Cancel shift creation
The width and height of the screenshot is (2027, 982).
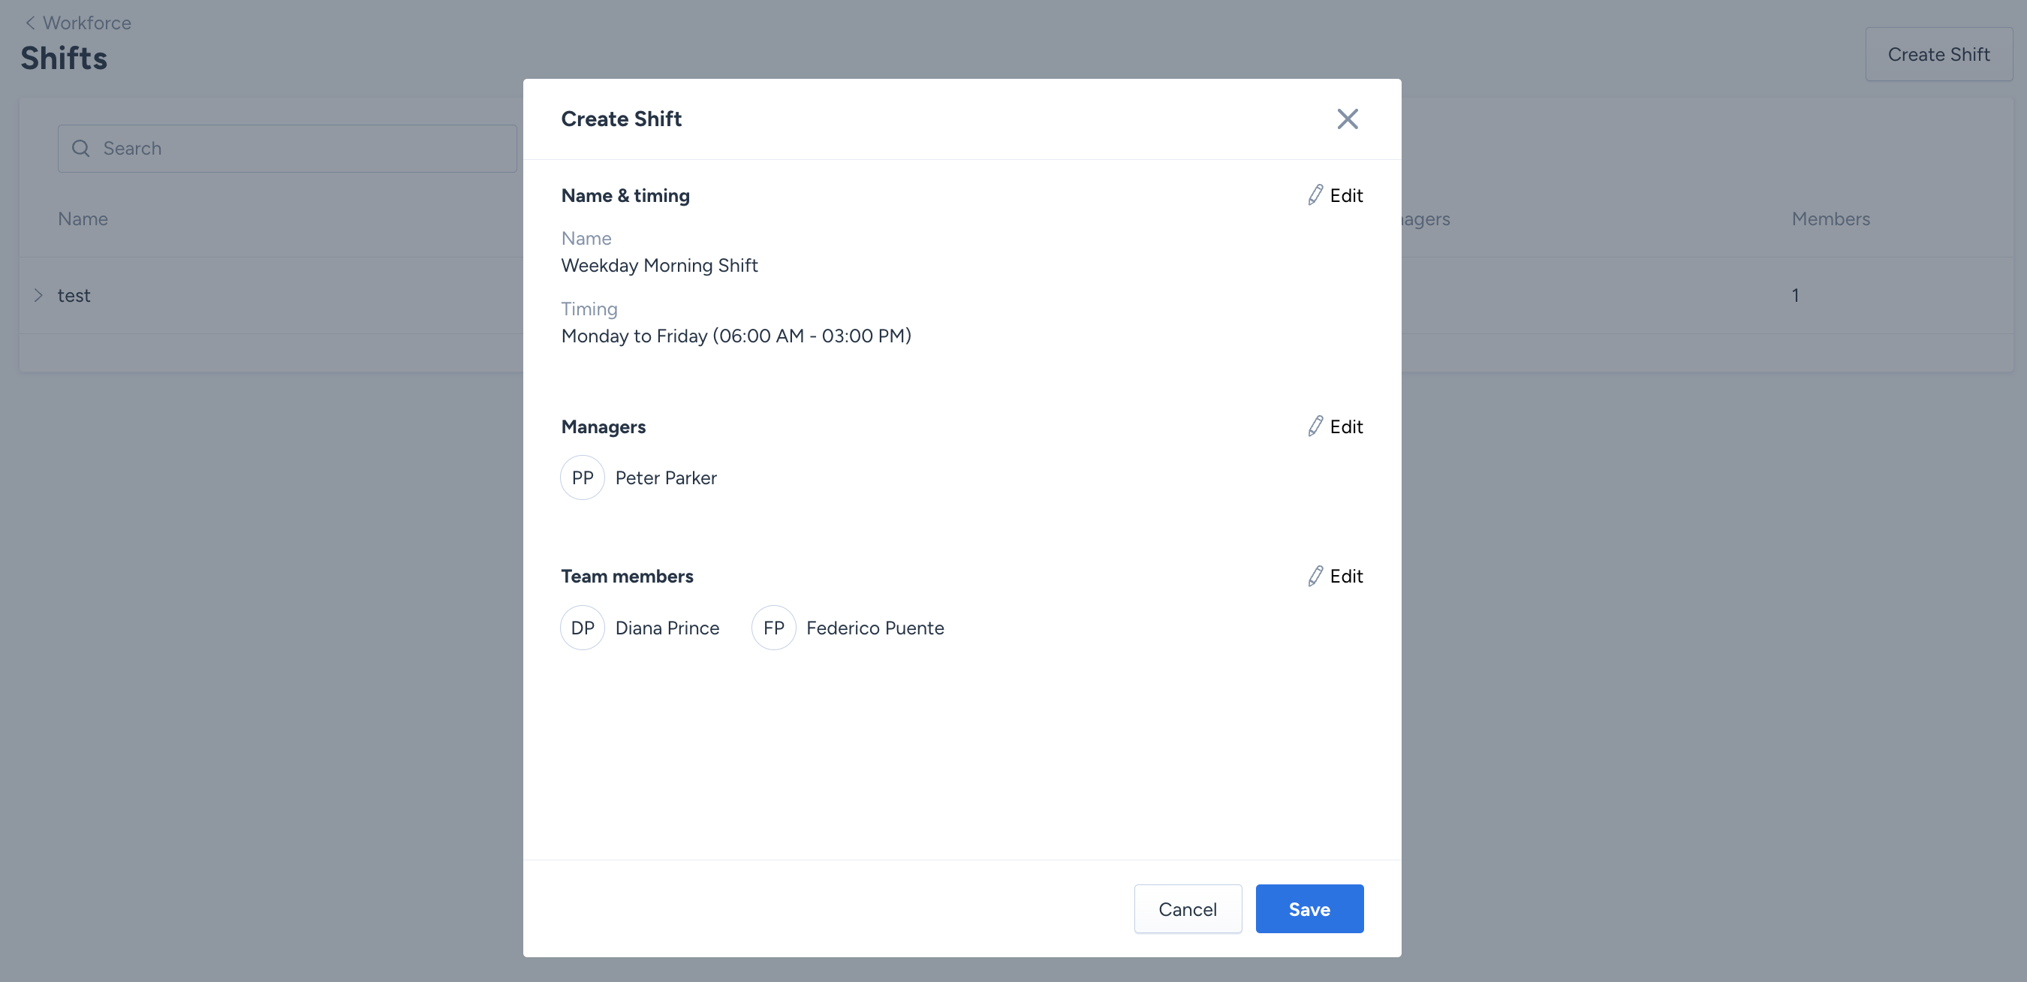(1188, 909)
